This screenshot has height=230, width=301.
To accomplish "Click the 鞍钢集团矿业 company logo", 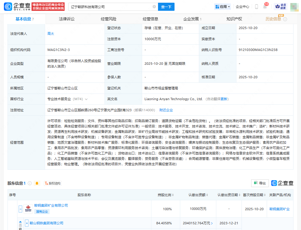I will click(x=28, y=209).
